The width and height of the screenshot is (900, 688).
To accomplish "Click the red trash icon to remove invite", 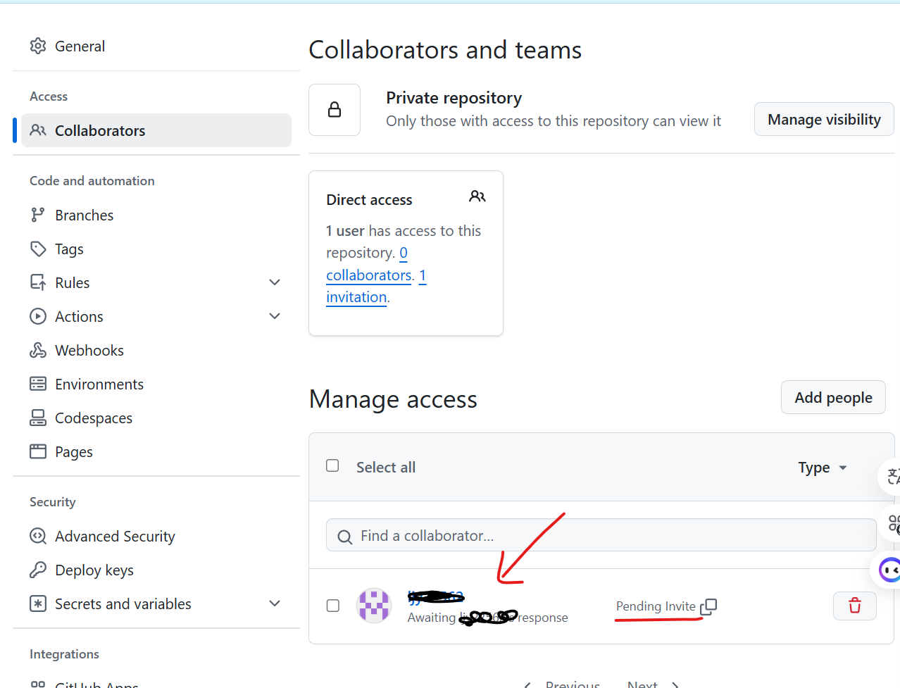I will tap(854, 606).
